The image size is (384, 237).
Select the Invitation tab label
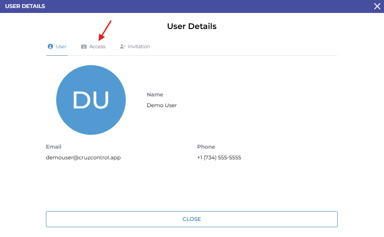tap(139, 46)
